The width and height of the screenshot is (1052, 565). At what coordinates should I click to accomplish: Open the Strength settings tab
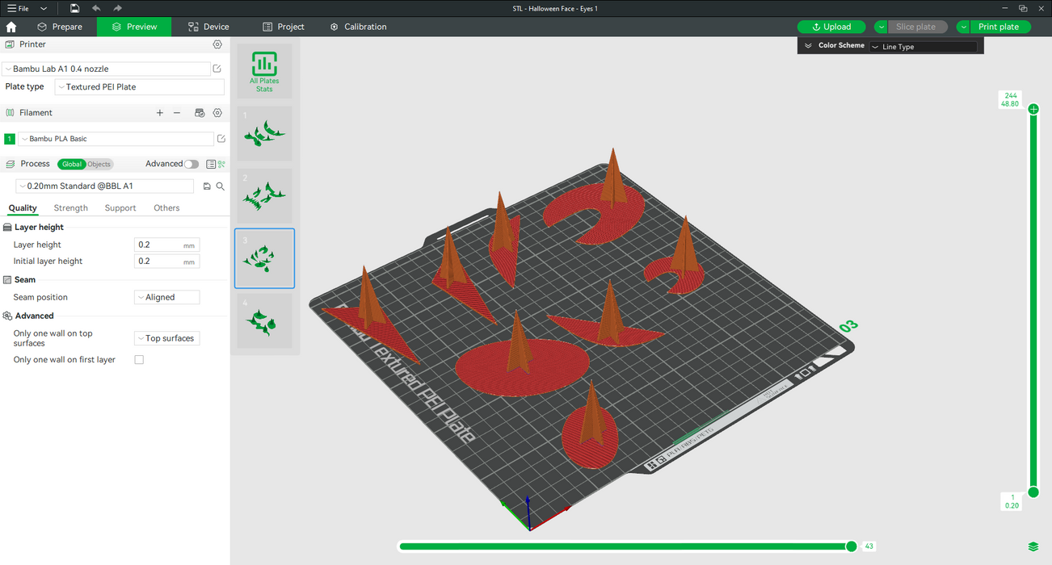(x=71, y=208)
